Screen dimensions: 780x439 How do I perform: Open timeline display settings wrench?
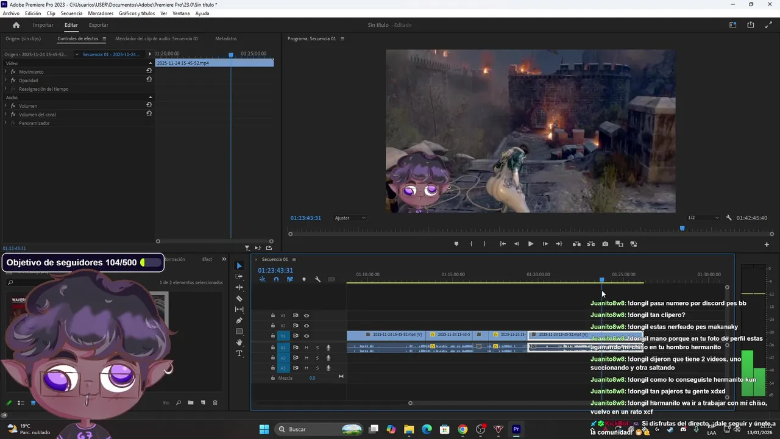[317, 279]
